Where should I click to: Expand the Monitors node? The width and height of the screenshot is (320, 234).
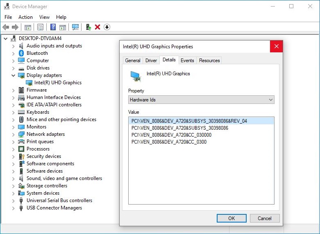(14, 127)
